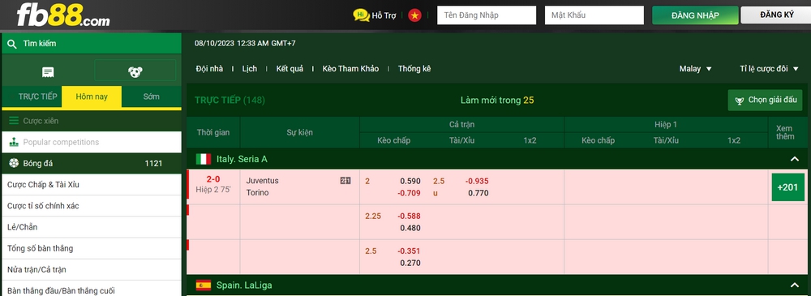This screenshot has width=811, height=296.
Task: Open the Hi chat support icon
Action: pyautogui.click(x=361, y=15)
